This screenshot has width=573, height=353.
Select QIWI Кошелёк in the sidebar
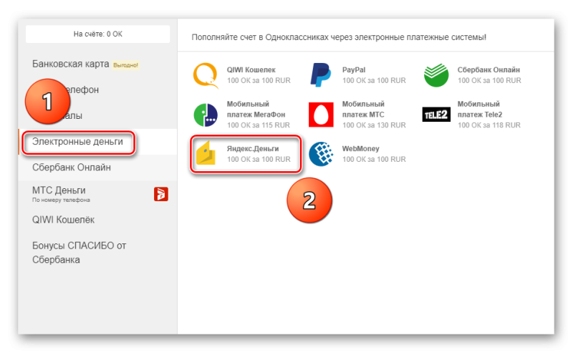(x=63, y=220)
